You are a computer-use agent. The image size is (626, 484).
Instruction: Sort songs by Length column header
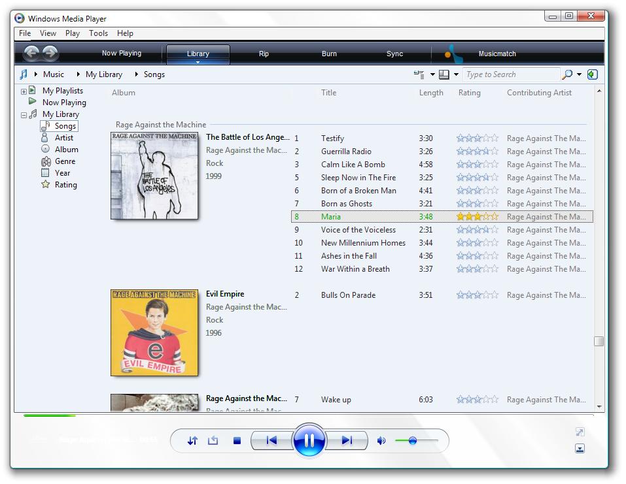[x=431, y=93]
